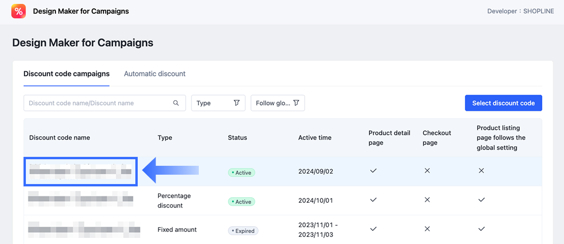Click Product detail page checkmark for 2024/09/02 row
Image resolution: width=564 pixels, height=244 pixels.
click(373, 171)
